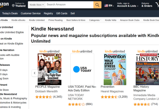
Task: Open the Kindle Store search category dropdown
Action: click(x=37, y=5)
